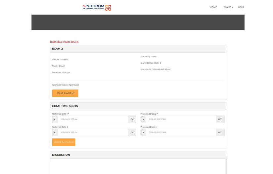Click the Exam Date value text
This screenshot has height=174, width=273.
pos(161,69)
